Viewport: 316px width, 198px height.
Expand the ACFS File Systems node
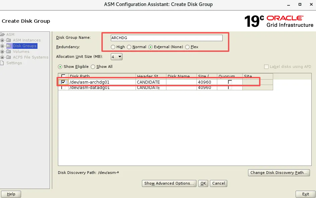(x=2, y=57)
